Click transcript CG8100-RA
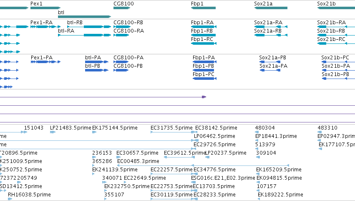 pos(128,31)
